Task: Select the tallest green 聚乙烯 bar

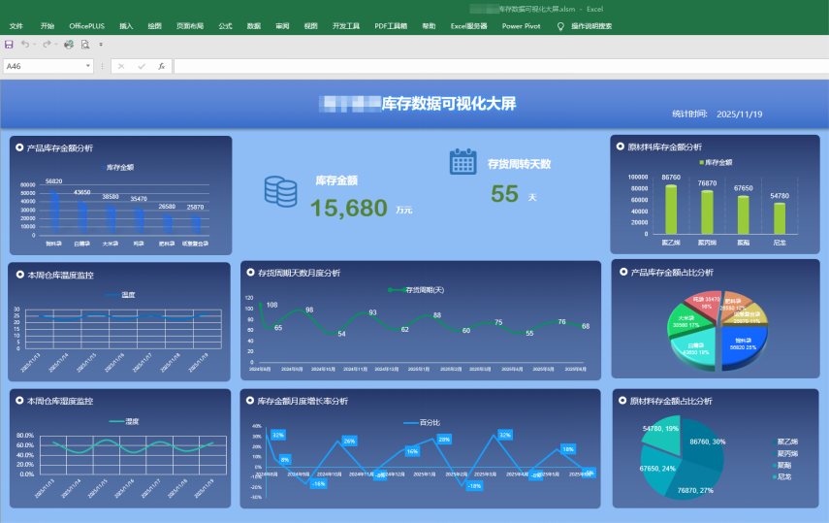Action: click(x=671, y=209)
